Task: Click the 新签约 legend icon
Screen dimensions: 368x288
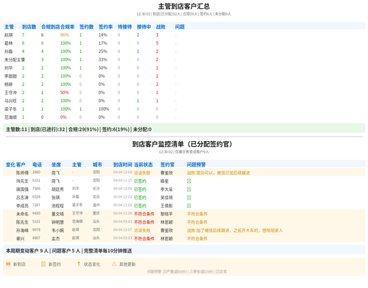Action: click(43, 264)
